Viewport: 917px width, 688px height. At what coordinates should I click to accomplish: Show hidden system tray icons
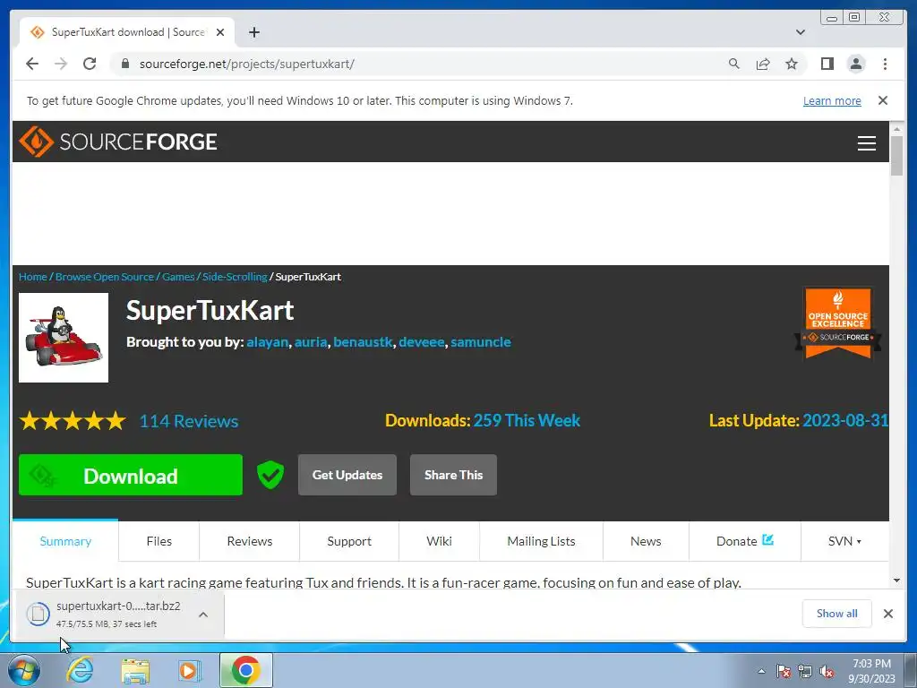[x=761, y=671]
